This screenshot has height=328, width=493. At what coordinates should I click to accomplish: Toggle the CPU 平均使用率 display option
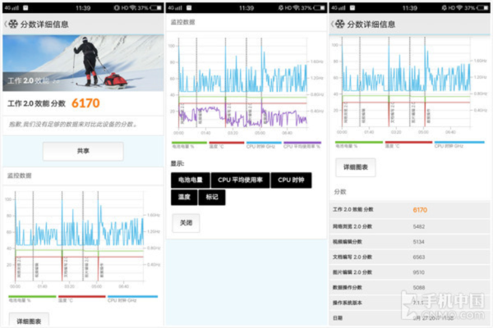click(x=240, y=180)
